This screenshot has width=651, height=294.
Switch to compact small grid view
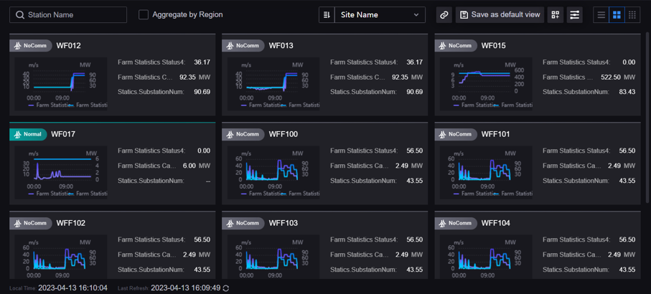coord(632,14)
